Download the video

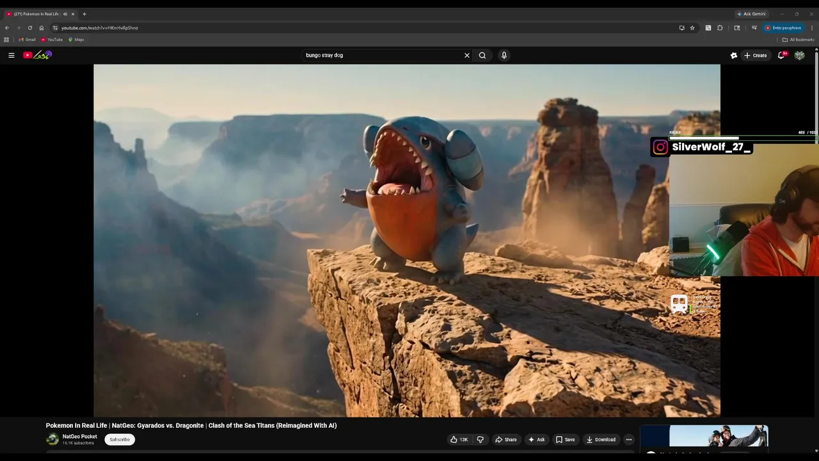[601, 439]
